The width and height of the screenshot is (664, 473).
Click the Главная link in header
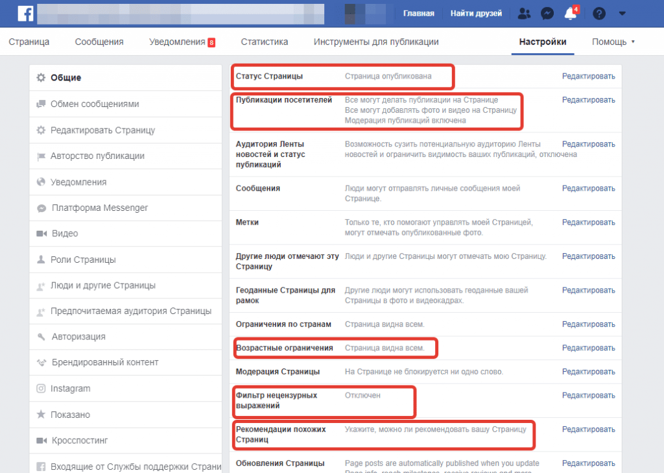click(x=419, y=14)
